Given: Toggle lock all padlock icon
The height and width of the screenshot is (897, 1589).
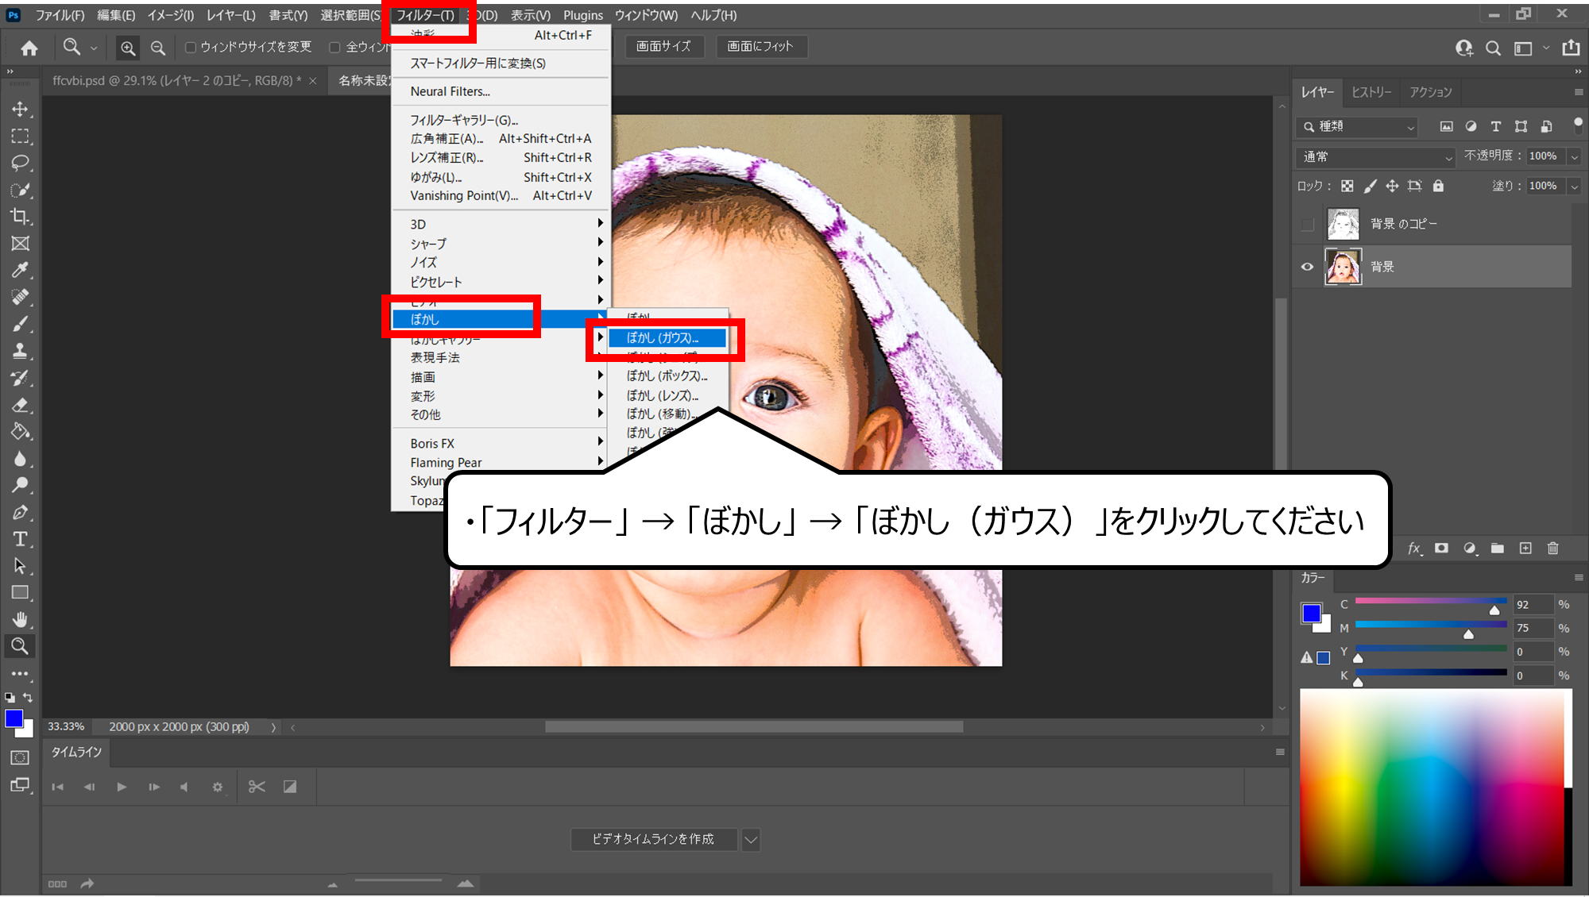Looking at the screenshot, I should (x=1438, y=186).
